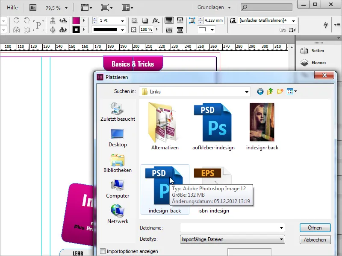Enable Importoptionen anzeigen checkbox
The width and height of the screenshot is (342, 256).
pyautogui.click(x=103, y=251)
